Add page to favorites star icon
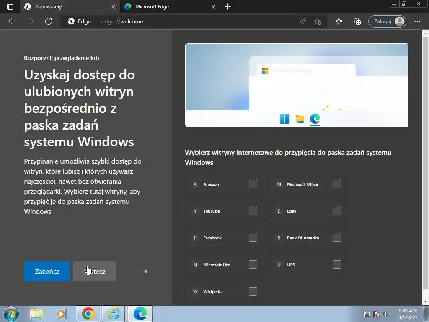The image size is (429, 322). coord(318,21)
